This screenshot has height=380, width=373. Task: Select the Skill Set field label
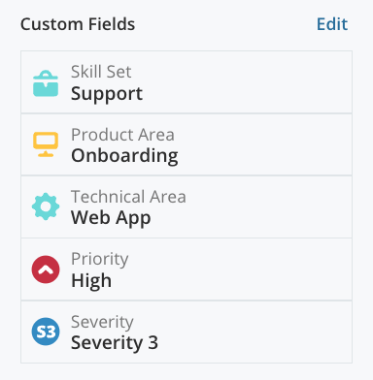coord(101,72)
